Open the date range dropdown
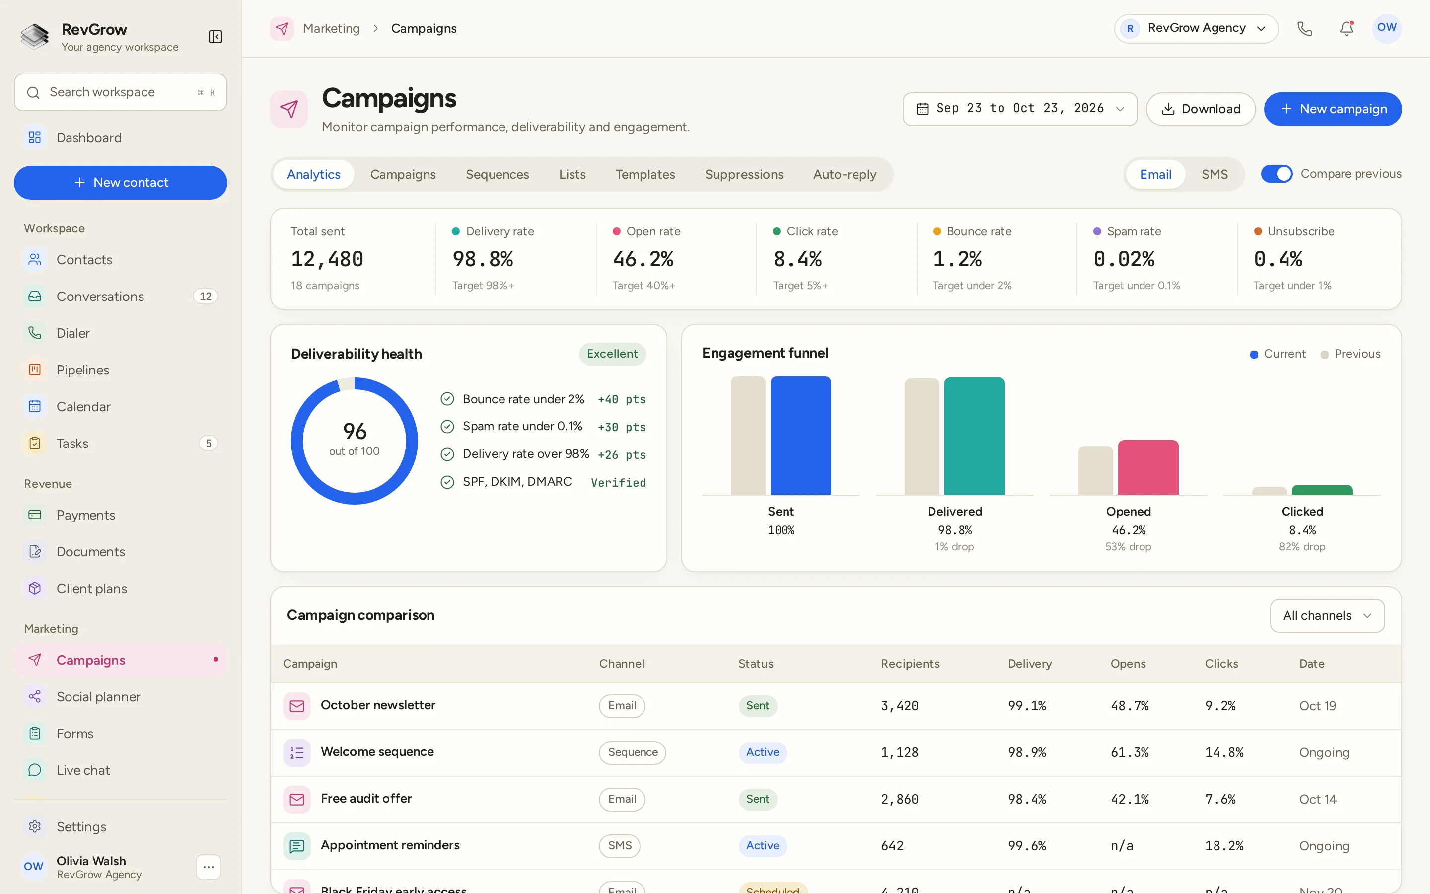The height and width of the screenshot is (894, 1430). (x=1020, y=109)
